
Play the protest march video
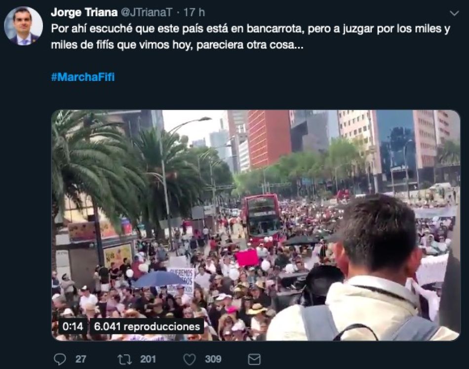pyautogui.click(x=256, y=225)
